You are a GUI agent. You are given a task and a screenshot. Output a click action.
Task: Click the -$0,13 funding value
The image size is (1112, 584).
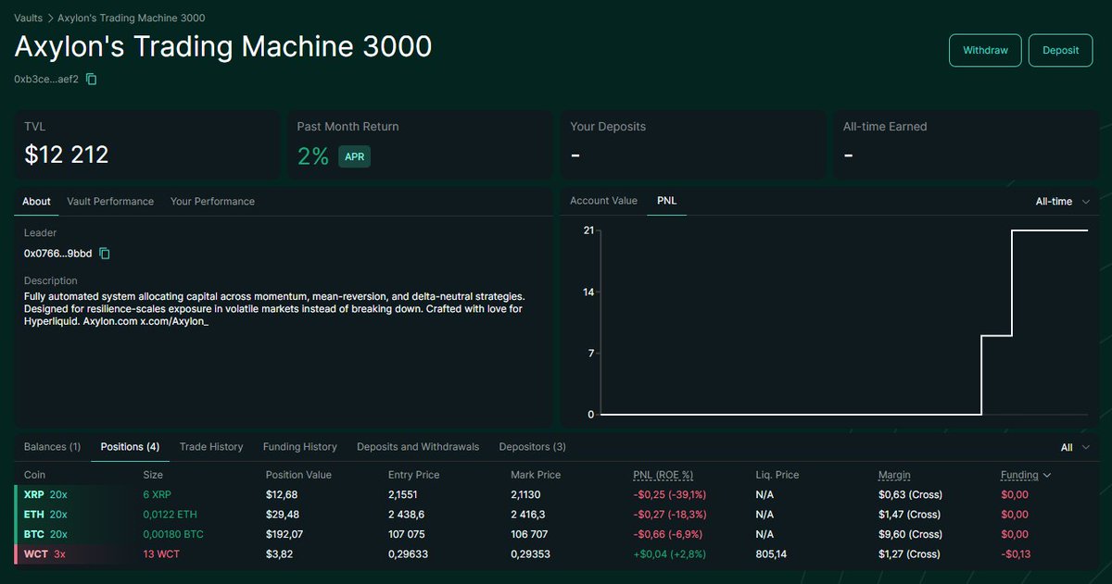coord(1016,554)
